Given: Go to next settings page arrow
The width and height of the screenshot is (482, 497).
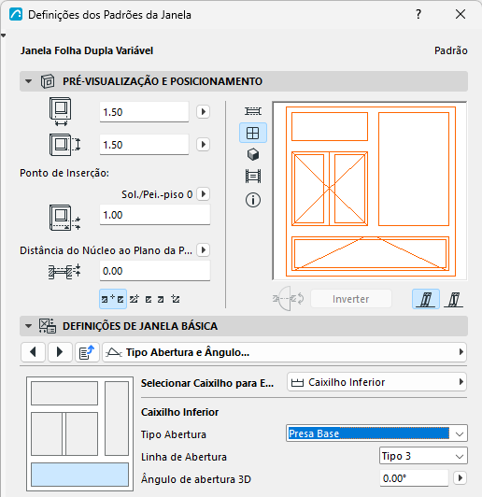Looking at the screenshot, I should [60, 352].
